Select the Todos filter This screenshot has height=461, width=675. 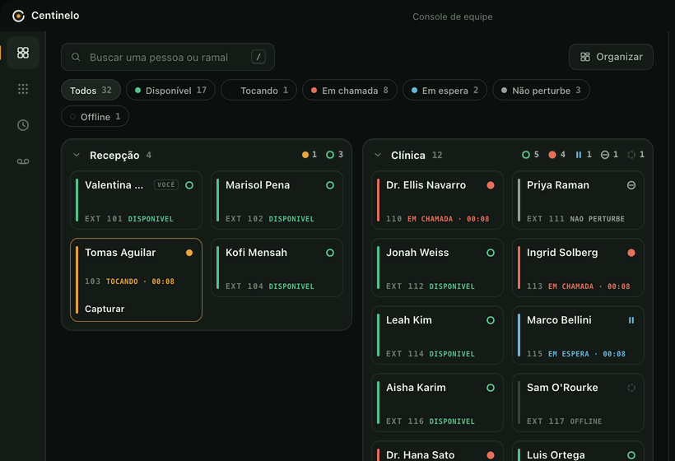[x=91, y=90]
